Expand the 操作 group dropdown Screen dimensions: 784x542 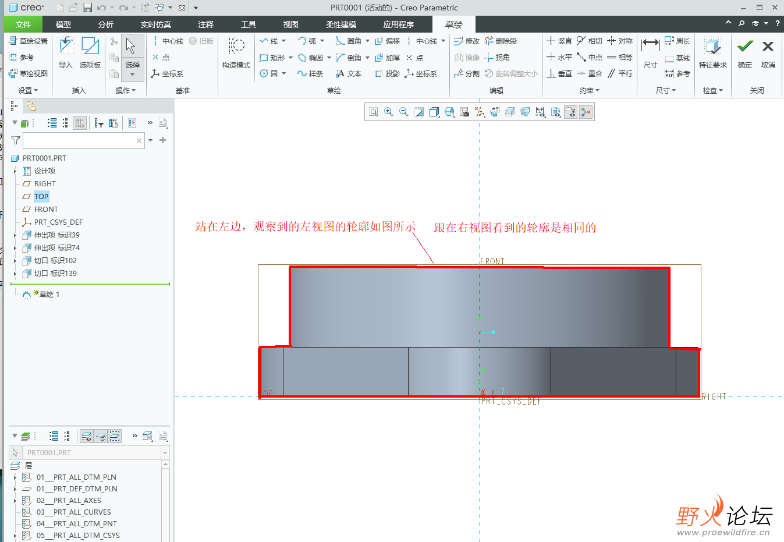click(x=125, y=91)
